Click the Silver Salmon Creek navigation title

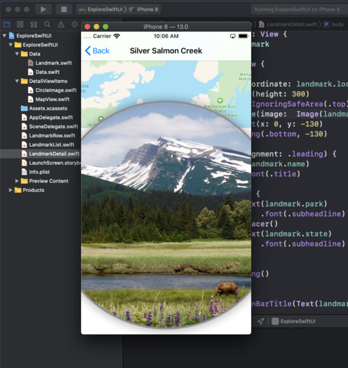pyautogui.click(x=166, y=51)
